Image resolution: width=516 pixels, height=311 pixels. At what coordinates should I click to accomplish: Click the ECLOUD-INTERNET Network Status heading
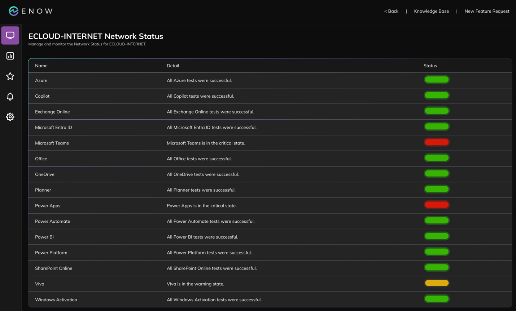click(96, 36)
